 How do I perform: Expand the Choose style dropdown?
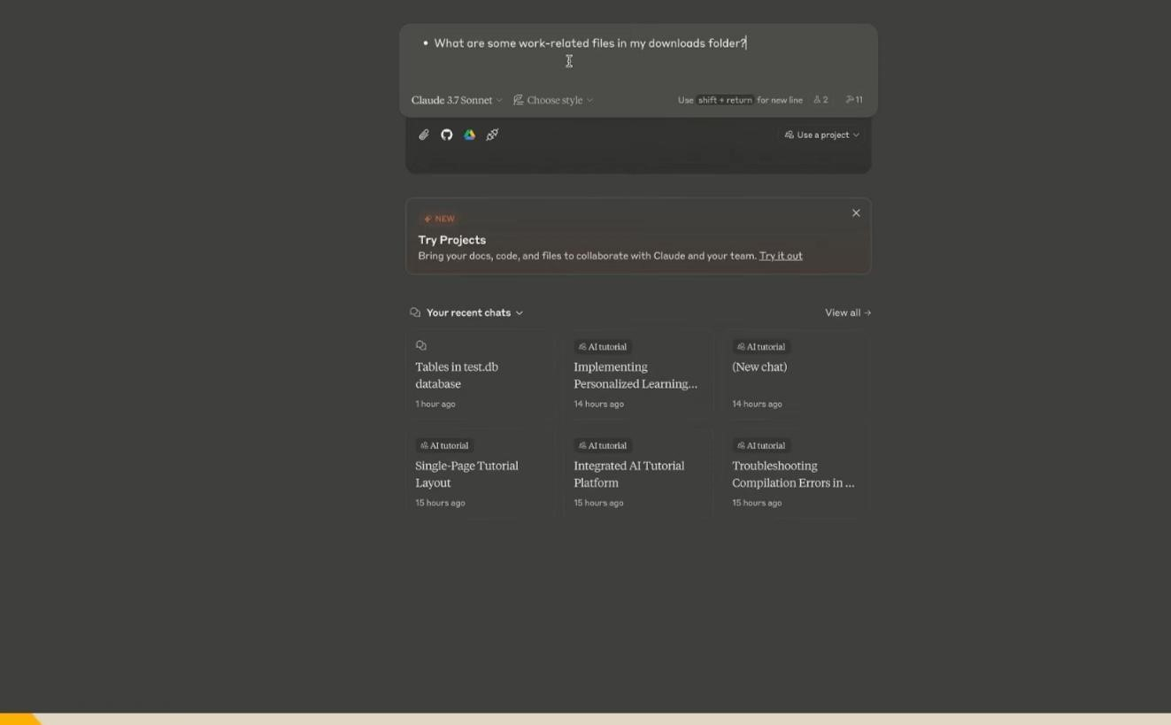[x=553, y=99]
